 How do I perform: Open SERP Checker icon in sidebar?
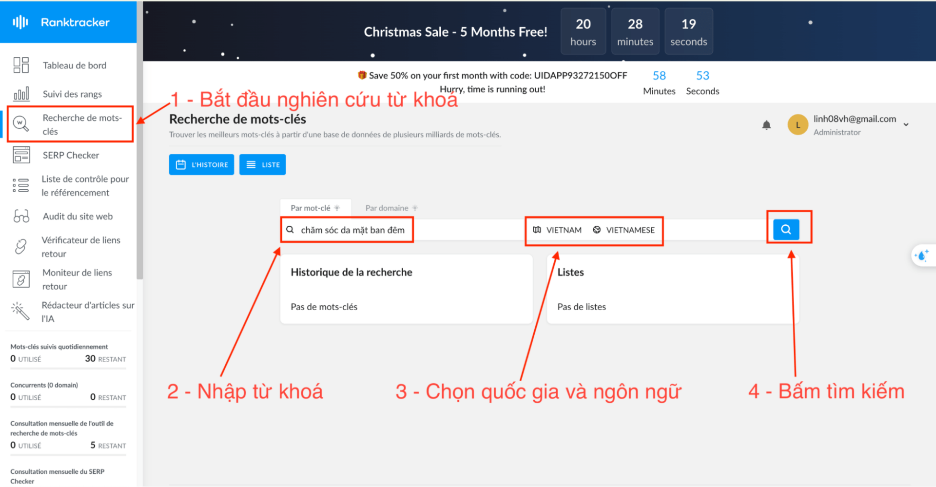[21, 155]
